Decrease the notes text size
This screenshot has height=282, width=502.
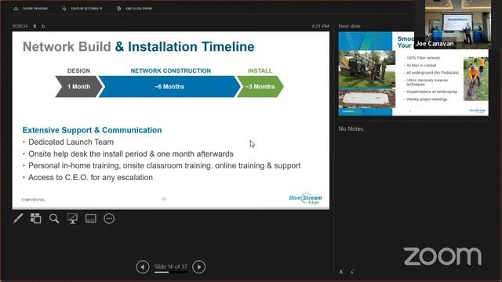[x=352, y=272]
